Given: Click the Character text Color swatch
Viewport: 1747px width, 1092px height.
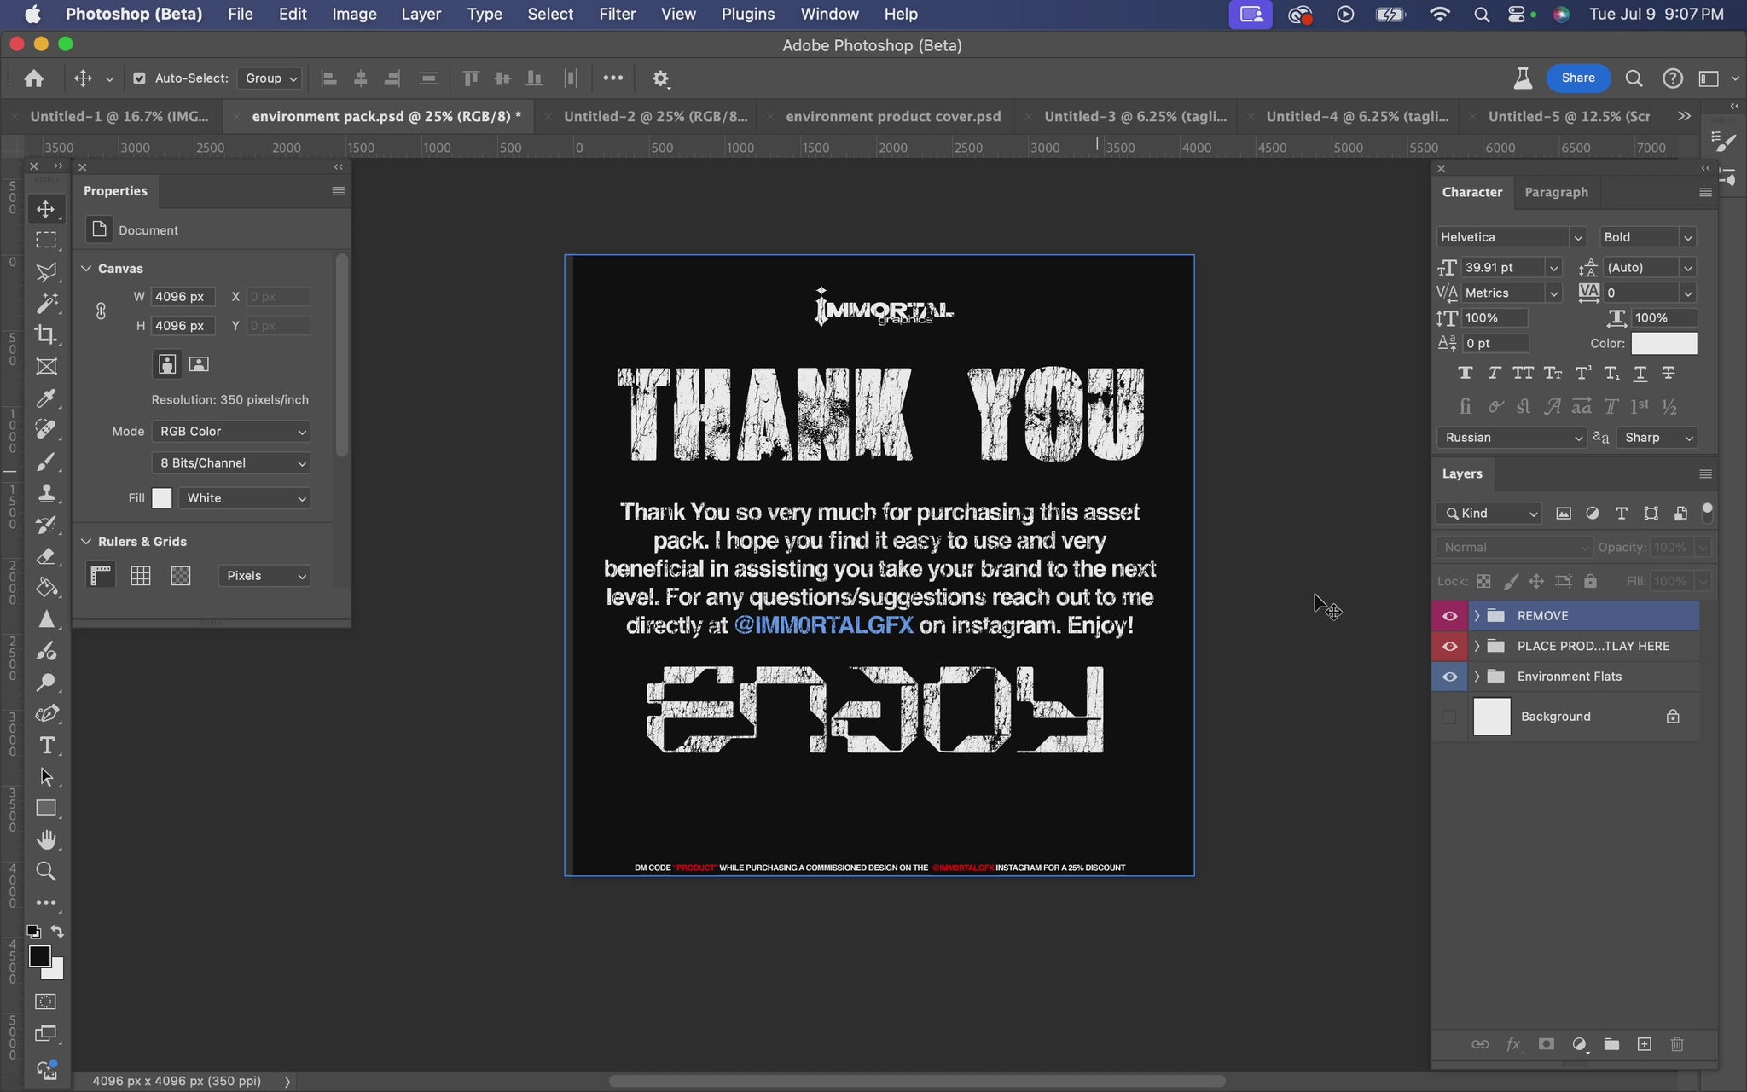Looking at the screenshot, I should coord(1663,343).
